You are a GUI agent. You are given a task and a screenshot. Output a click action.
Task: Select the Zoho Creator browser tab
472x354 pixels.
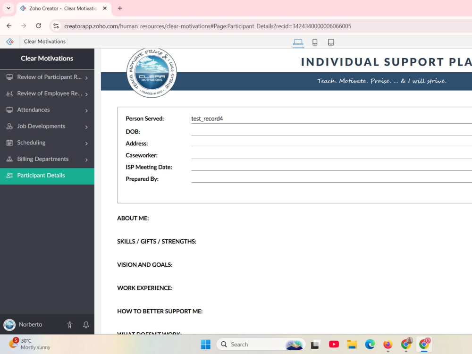[x=64, y=8]
